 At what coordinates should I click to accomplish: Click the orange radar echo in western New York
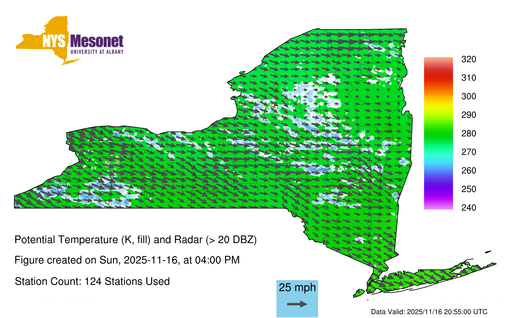pyautogui.click(x=107, y=163)
